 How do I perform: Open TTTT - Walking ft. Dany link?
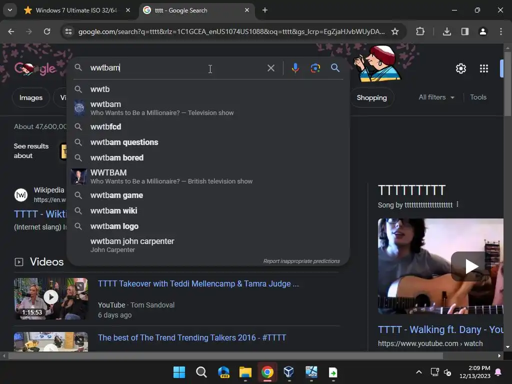[x=440, y=329]
